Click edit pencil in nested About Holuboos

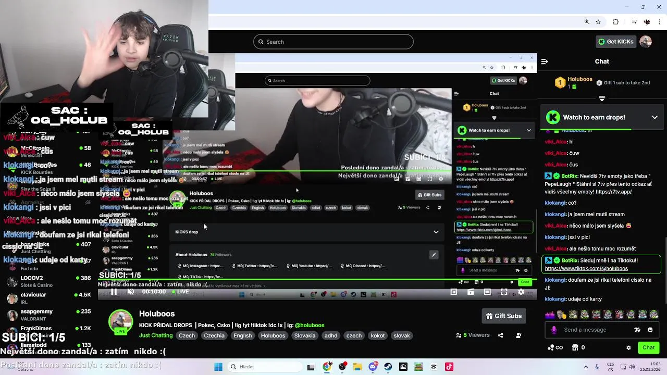click(x=433, y=255)
